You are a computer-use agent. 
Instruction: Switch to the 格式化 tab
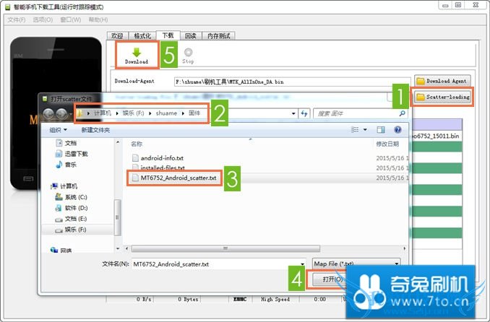(x=142, y=36)
